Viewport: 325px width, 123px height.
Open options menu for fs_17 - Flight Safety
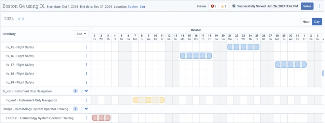[86, 65]
